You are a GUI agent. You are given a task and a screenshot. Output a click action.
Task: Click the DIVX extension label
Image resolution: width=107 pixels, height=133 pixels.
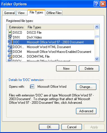[16, 37]
